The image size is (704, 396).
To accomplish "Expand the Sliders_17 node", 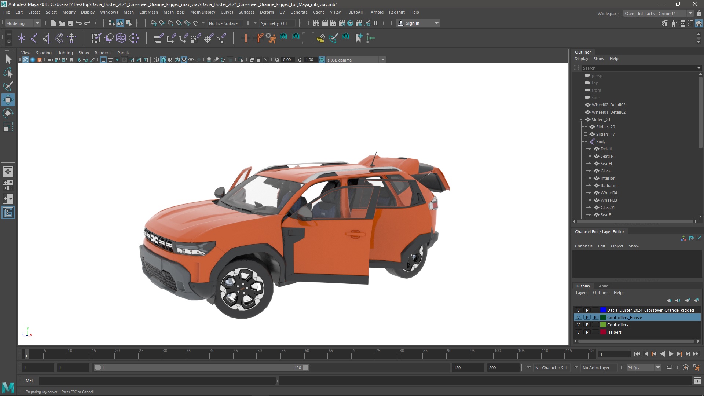I will tap(586, 134).
